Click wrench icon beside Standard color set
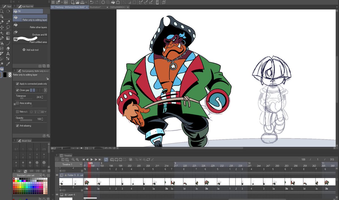 pyautogui.click(x=44, y=175)
